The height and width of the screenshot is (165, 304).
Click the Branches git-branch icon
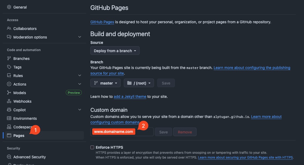(9, 58)
